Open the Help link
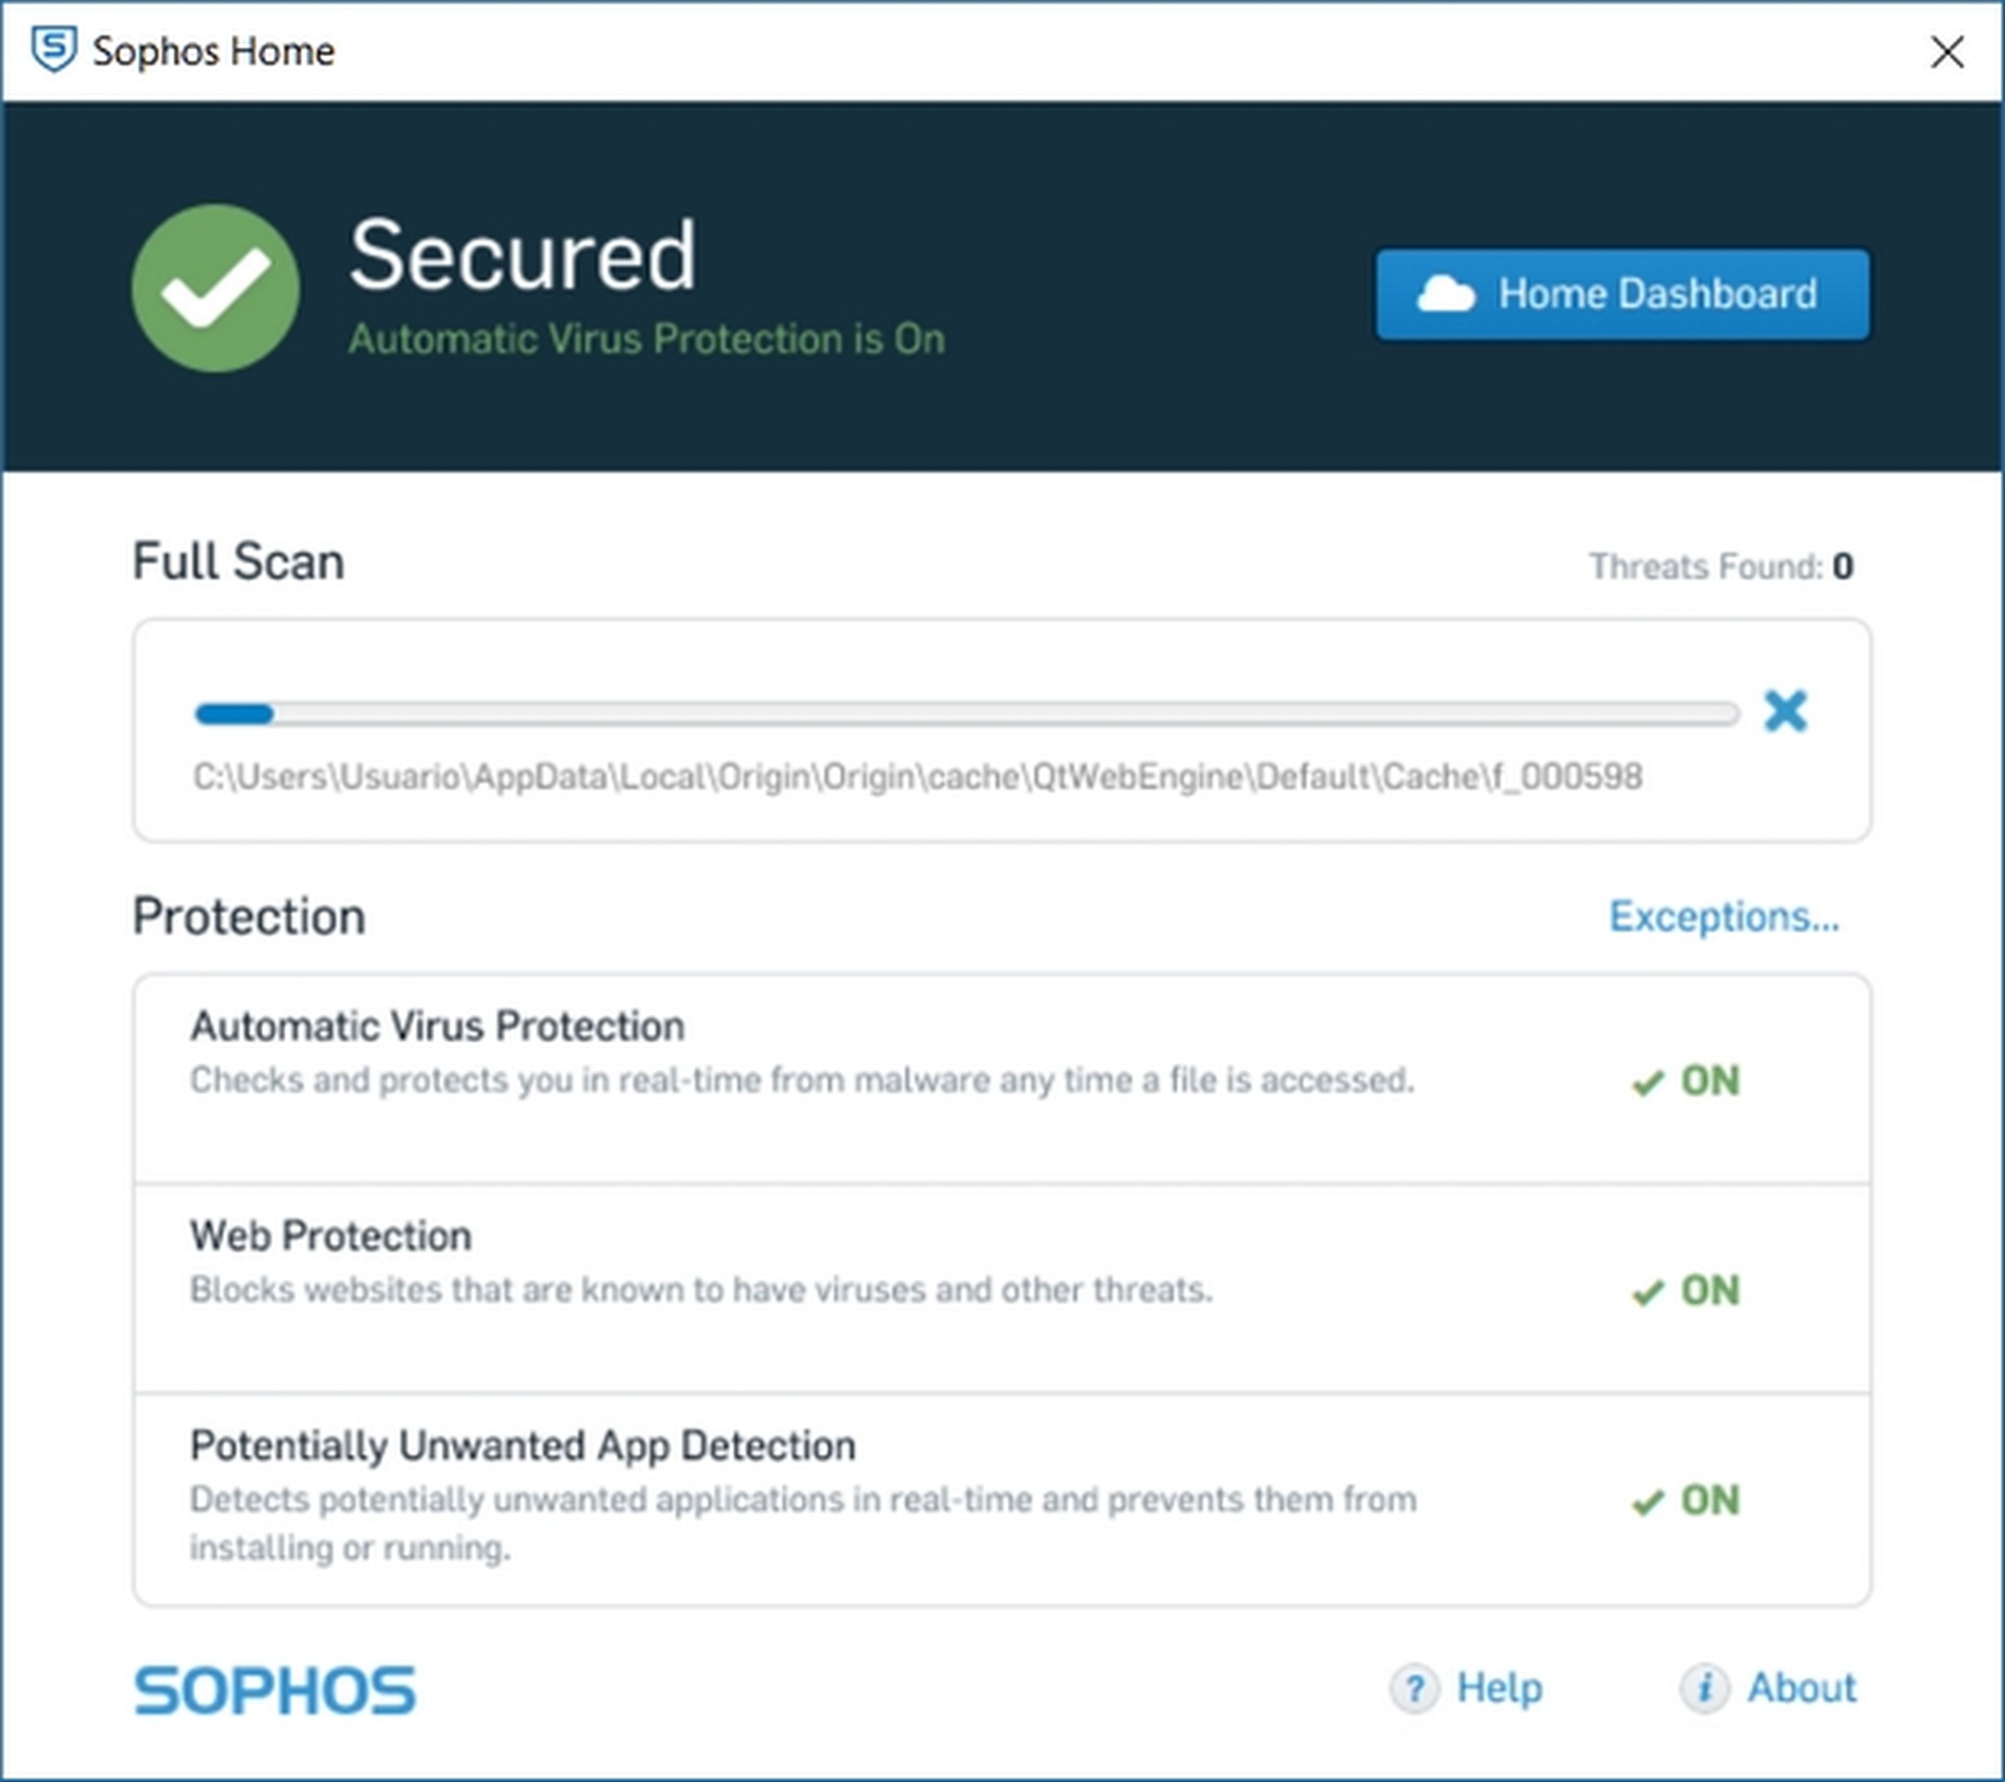 1499,1688
